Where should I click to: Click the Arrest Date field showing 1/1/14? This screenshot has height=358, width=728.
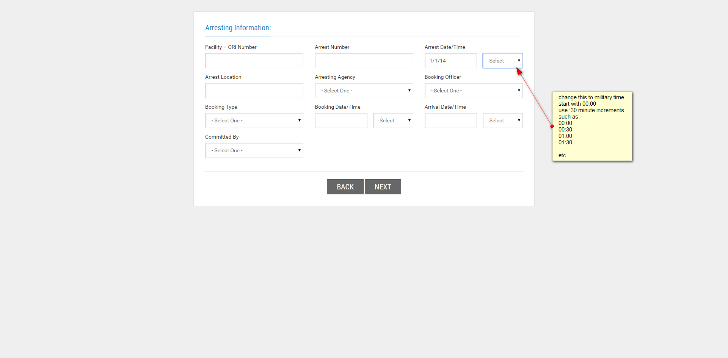click(450, 61)
